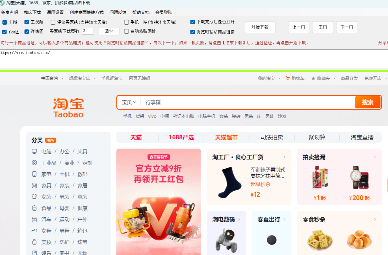Click the 买家秀下载页数 input field
Viewport: 388px width, 255px height.
[88, 31]
